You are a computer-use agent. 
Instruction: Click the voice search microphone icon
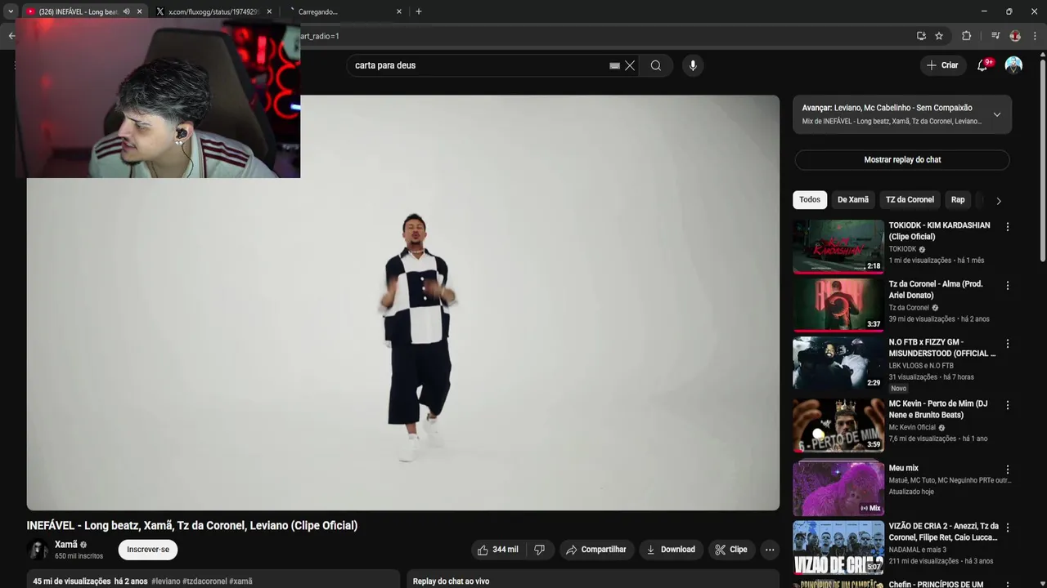click(x=693, y=65)
